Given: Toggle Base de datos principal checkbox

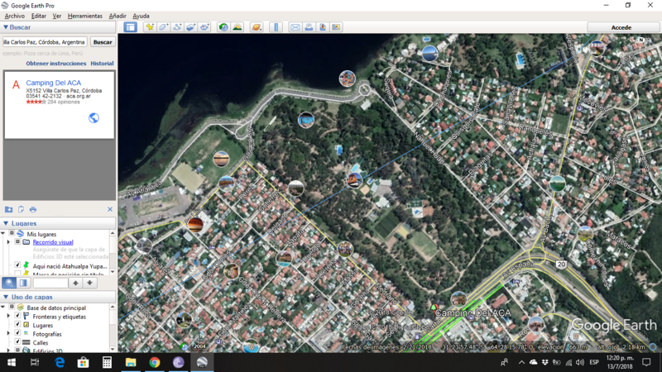Looking at the screenshot, I should tap(12, 307).
